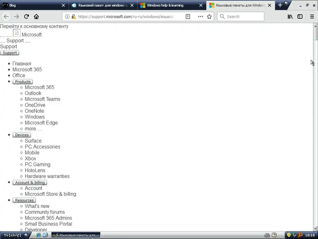Viewport: 318px width, 239px height.
Task: Open the HoloLens link
Action: coord(35,170)
